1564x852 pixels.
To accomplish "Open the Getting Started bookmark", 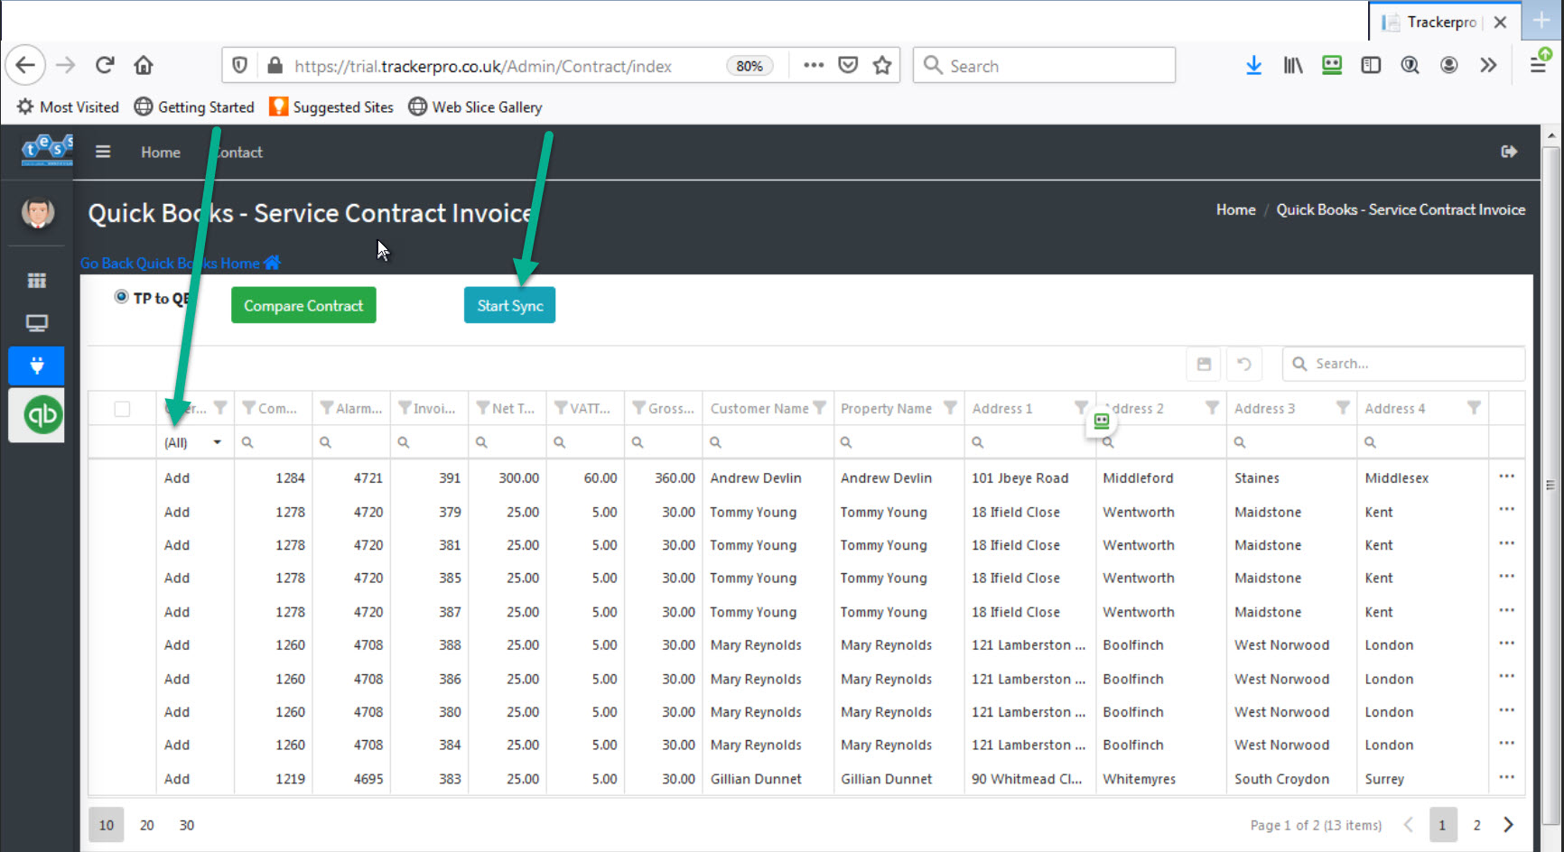I will (194, 106).
